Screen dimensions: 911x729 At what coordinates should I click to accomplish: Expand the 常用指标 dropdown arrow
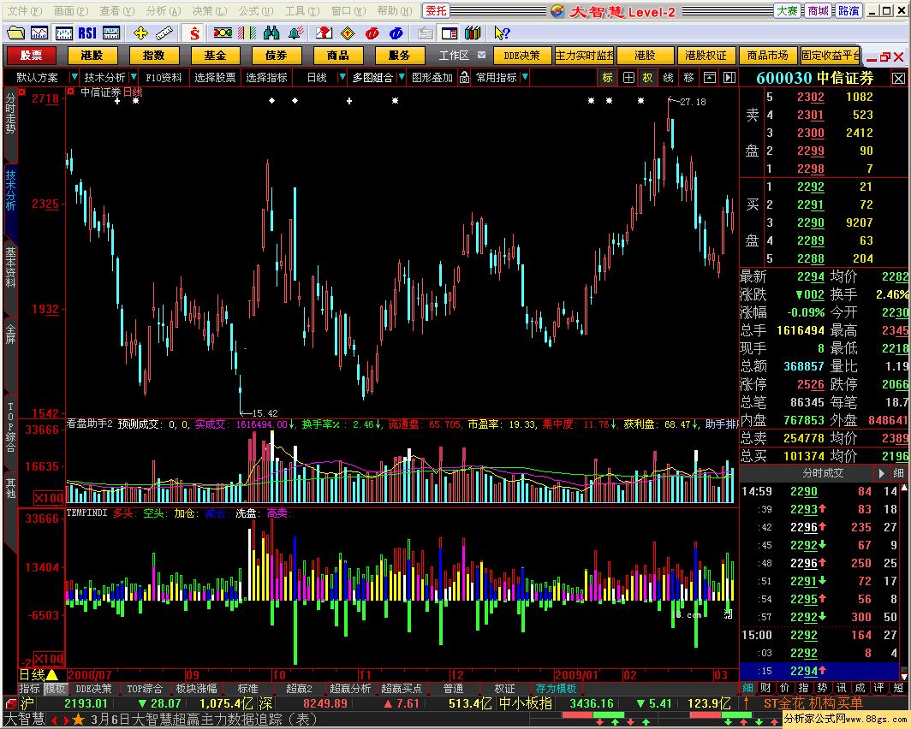point(525,77)
